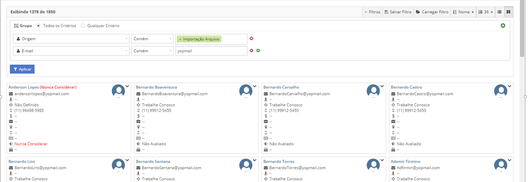This screenshot has height=182, width=528.
Task: Click Anderson Lopes avatar picture
Action: click(x=118, y=91)
